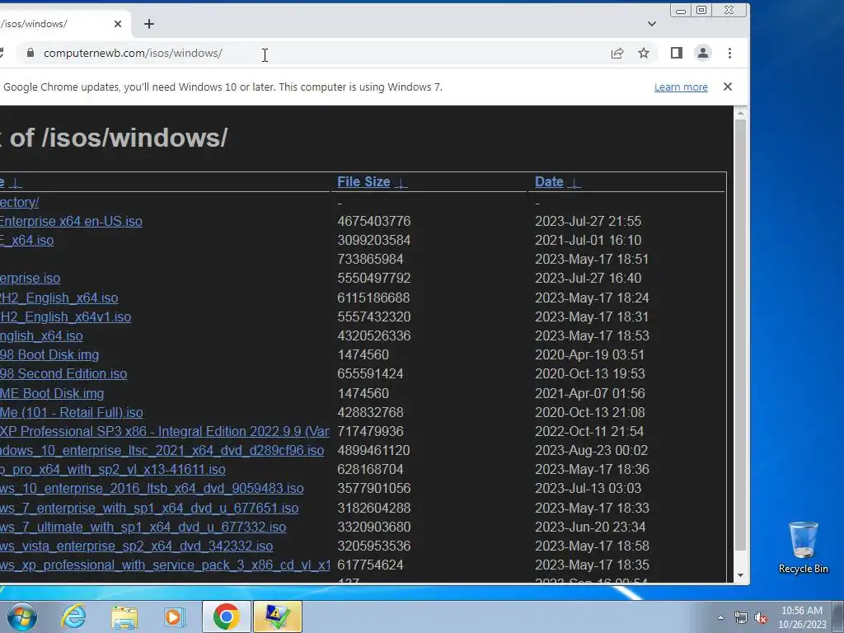Open Windows Media Player from taskbar
The image size is (844, 633).
point(174,617)
